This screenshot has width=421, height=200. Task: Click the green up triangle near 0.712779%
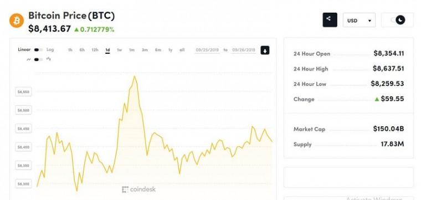[x=76, y=29]
